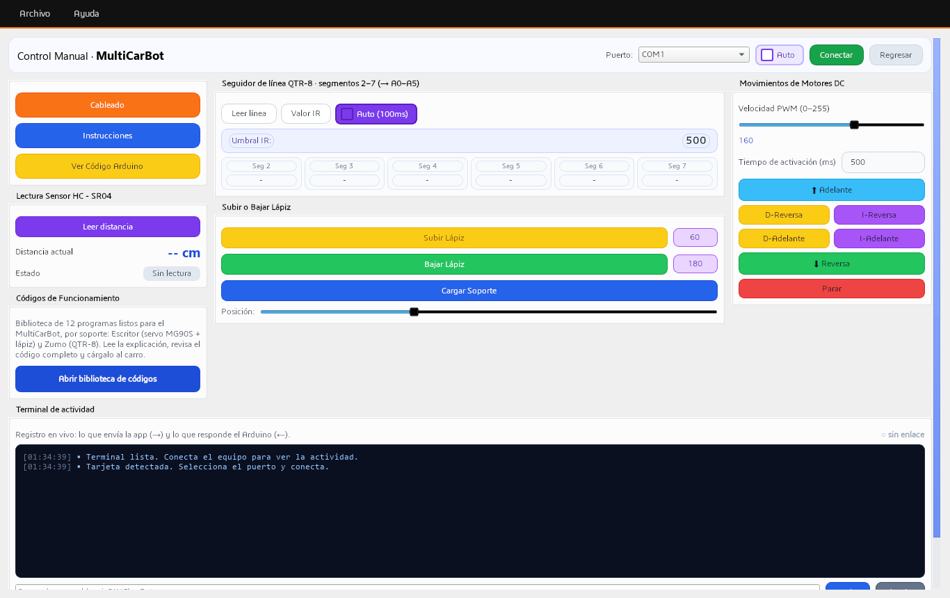Click the Tarjeta detectada log line

point(176,467)
